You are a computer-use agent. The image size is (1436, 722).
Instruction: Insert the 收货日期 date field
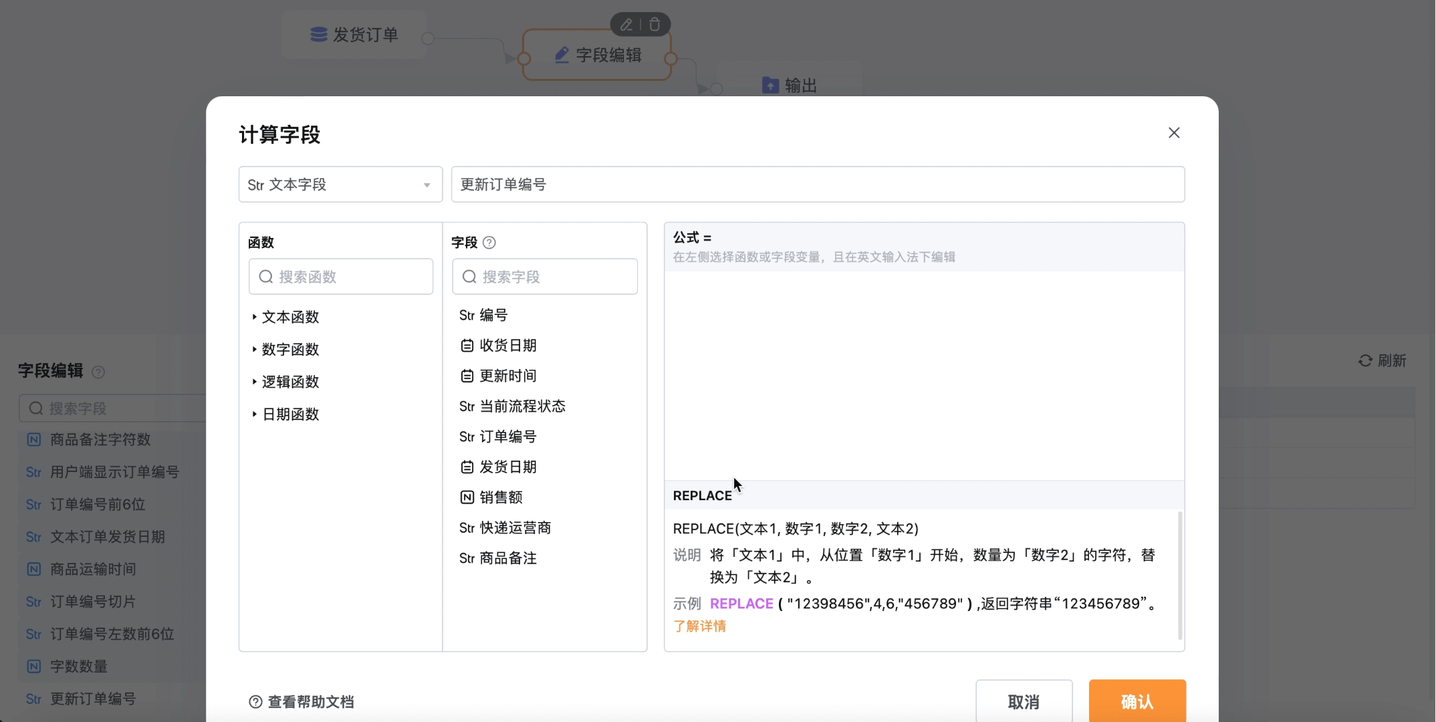pos(499,346)
